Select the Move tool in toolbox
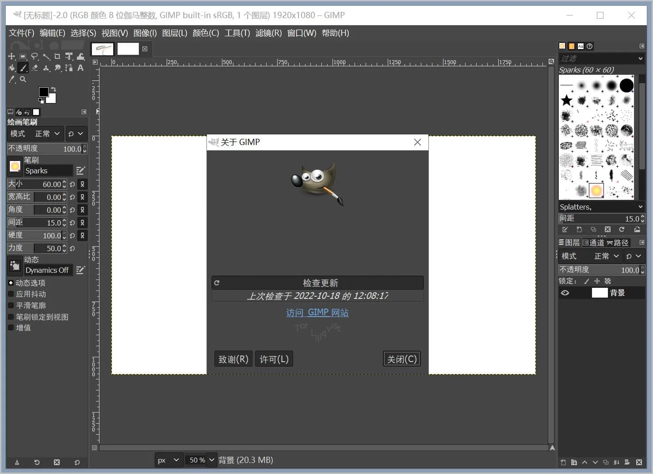The image size is (653, 474). coord(11,57)
